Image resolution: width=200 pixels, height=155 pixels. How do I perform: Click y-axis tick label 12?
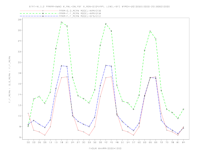(x=19, y=105)
